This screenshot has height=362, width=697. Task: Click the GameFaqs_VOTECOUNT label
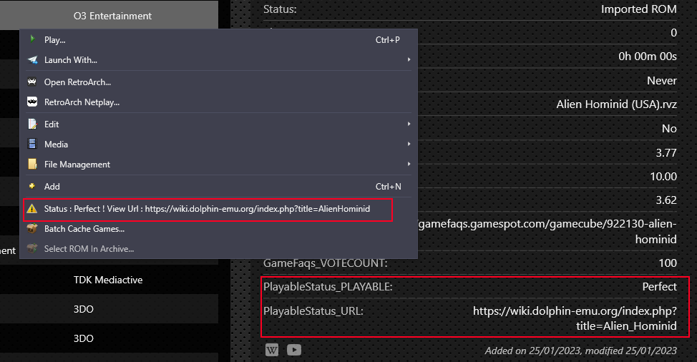[326, 263]
